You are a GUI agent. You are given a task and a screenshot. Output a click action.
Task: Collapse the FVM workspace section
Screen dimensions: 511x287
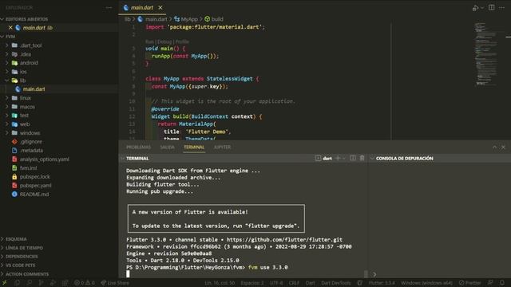[10, 37]
